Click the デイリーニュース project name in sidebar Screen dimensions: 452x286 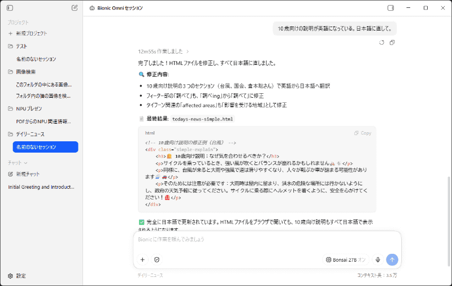point(31,134)
